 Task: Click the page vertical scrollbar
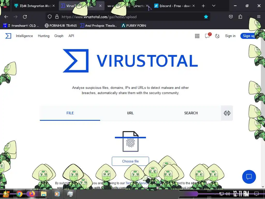point(263,108)
